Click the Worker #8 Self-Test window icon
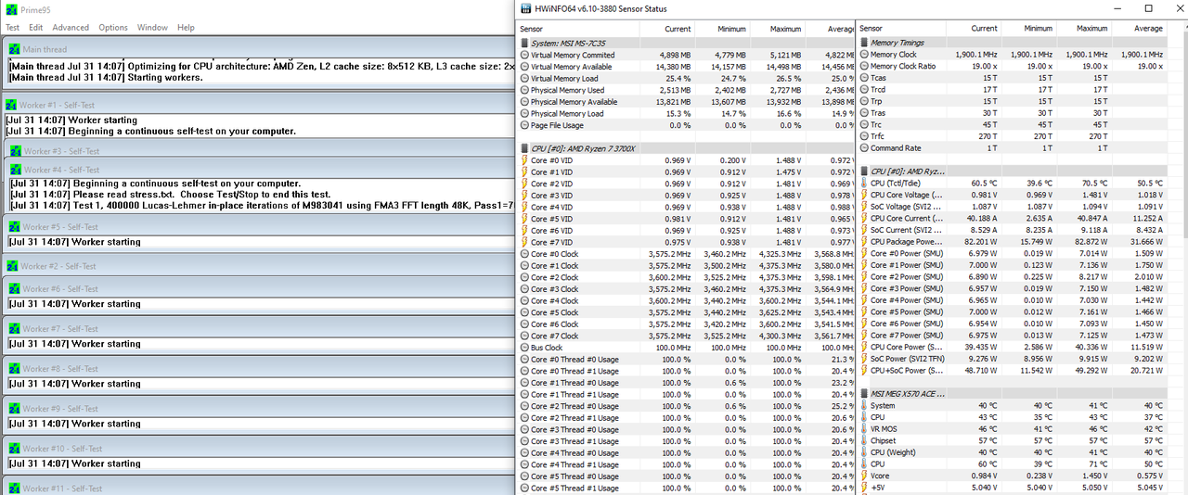The width and height of the screenshot is (1188, 495). click(14, 368)
